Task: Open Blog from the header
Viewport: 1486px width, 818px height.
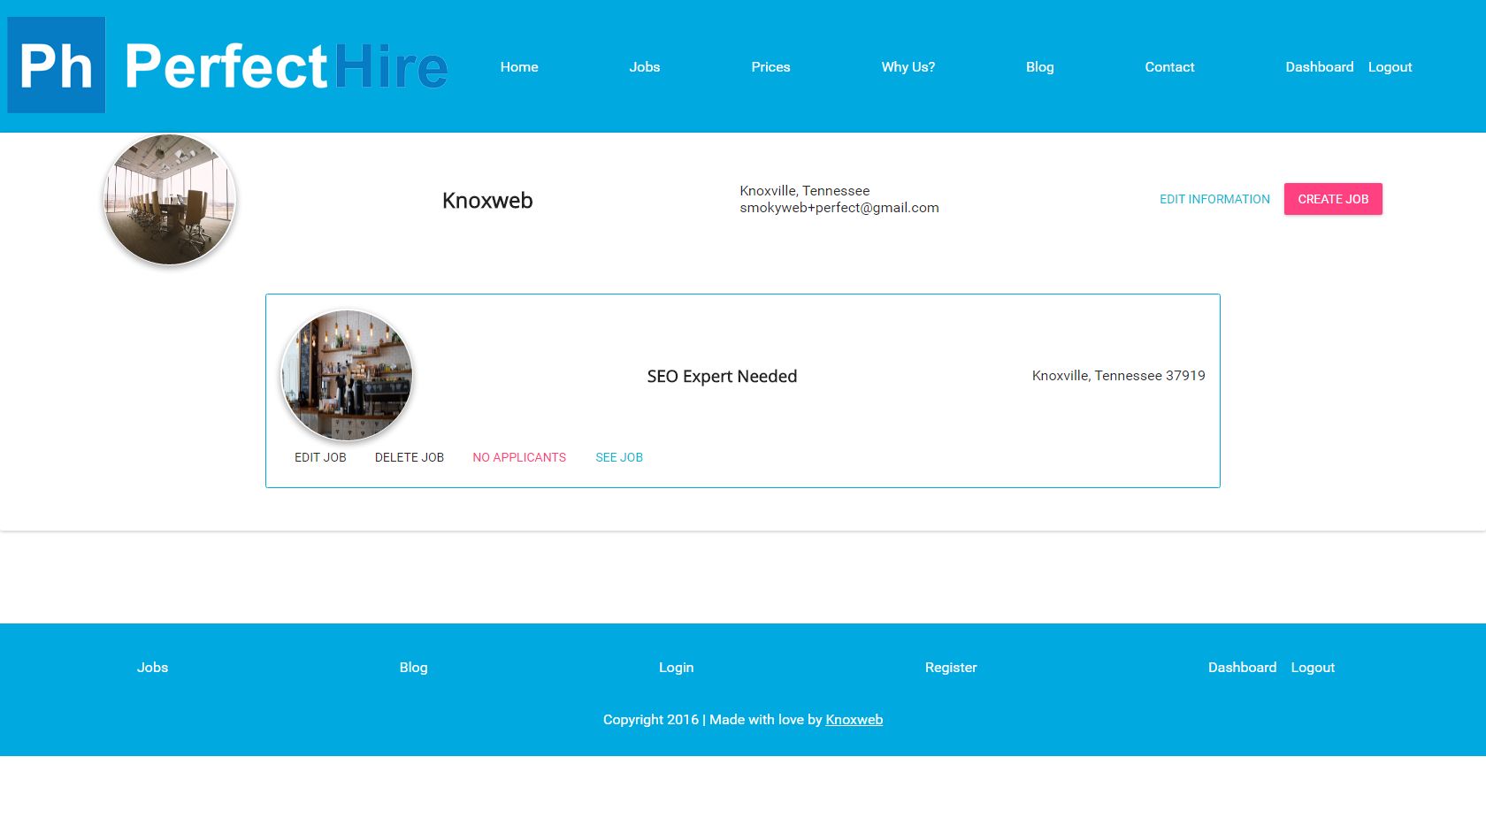Action: pyautogui.click(x=1040, y=67)
